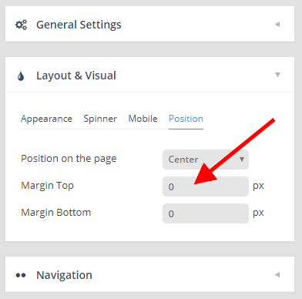Expand the Navigation panel arrow
The width and height of the screenshot is (302, 299).
(277, 274)
